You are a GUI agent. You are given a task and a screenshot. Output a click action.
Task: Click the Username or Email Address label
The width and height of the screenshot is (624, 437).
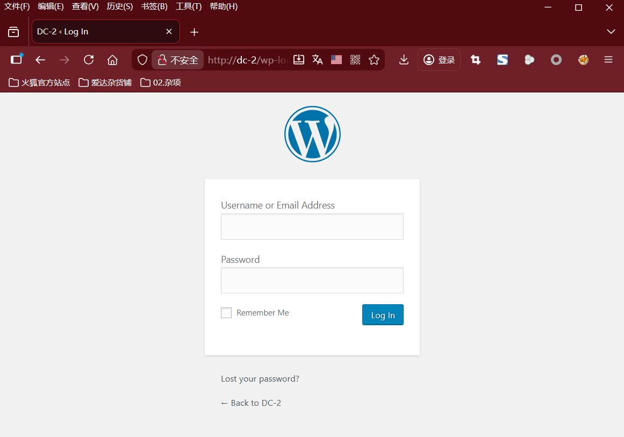(278, 205)
